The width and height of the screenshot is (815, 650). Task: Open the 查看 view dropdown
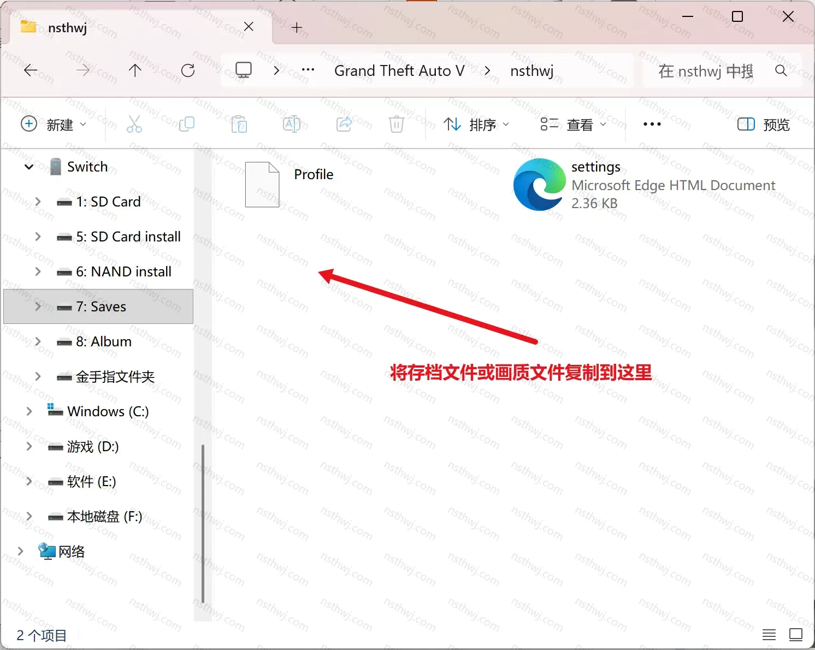pos(574,125)
